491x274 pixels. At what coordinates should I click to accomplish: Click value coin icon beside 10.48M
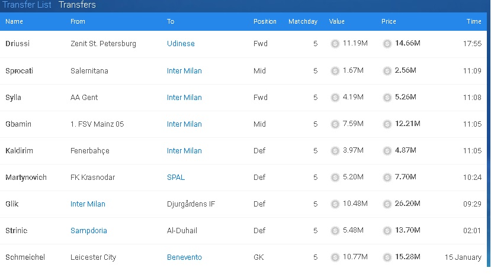(335, 204)
